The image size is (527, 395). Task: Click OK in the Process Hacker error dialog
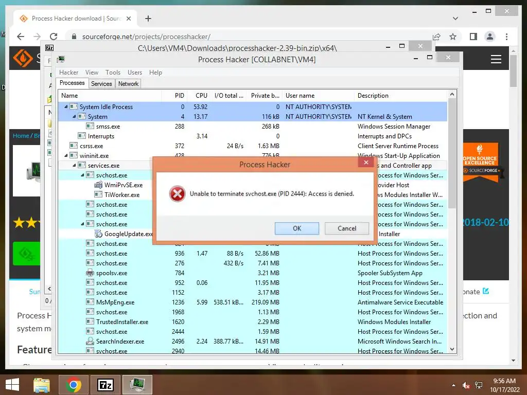[x=297, y=228]
